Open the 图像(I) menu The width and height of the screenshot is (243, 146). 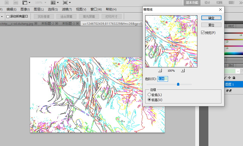[25, 10]
